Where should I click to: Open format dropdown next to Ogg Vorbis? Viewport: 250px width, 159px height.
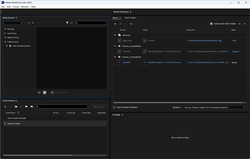pos(119,41)
